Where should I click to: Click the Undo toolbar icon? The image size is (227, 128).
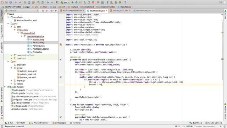(x=16, y=2)
